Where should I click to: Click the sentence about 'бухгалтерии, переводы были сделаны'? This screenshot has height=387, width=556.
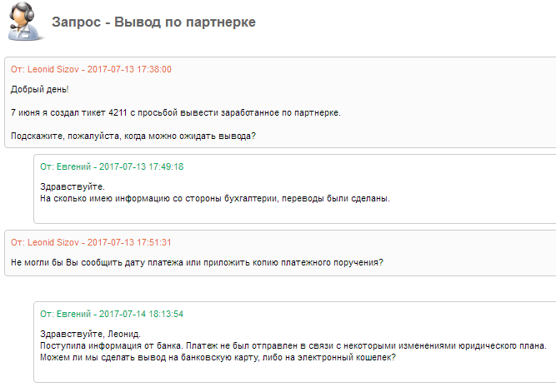215,199
